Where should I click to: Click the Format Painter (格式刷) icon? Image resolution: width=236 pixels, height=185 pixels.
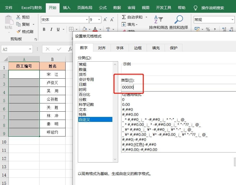pyautogui.click(x=18, y=31)
